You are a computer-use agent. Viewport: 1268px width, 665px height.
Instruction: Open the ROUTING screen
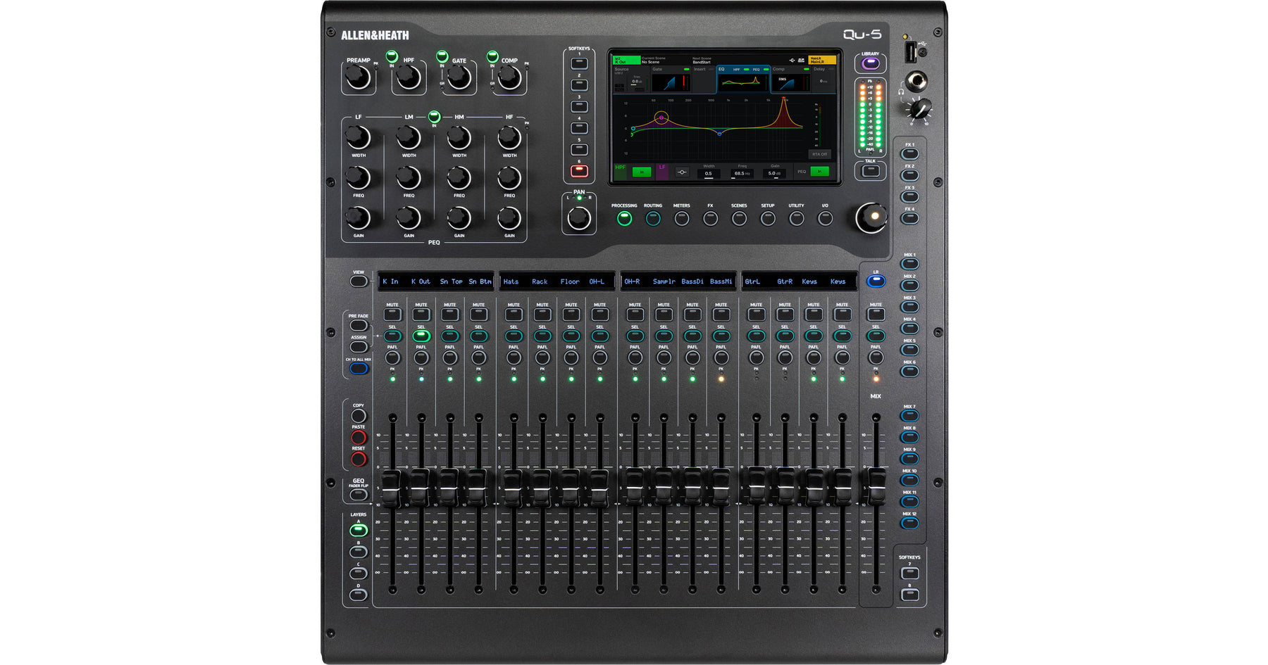653,218
